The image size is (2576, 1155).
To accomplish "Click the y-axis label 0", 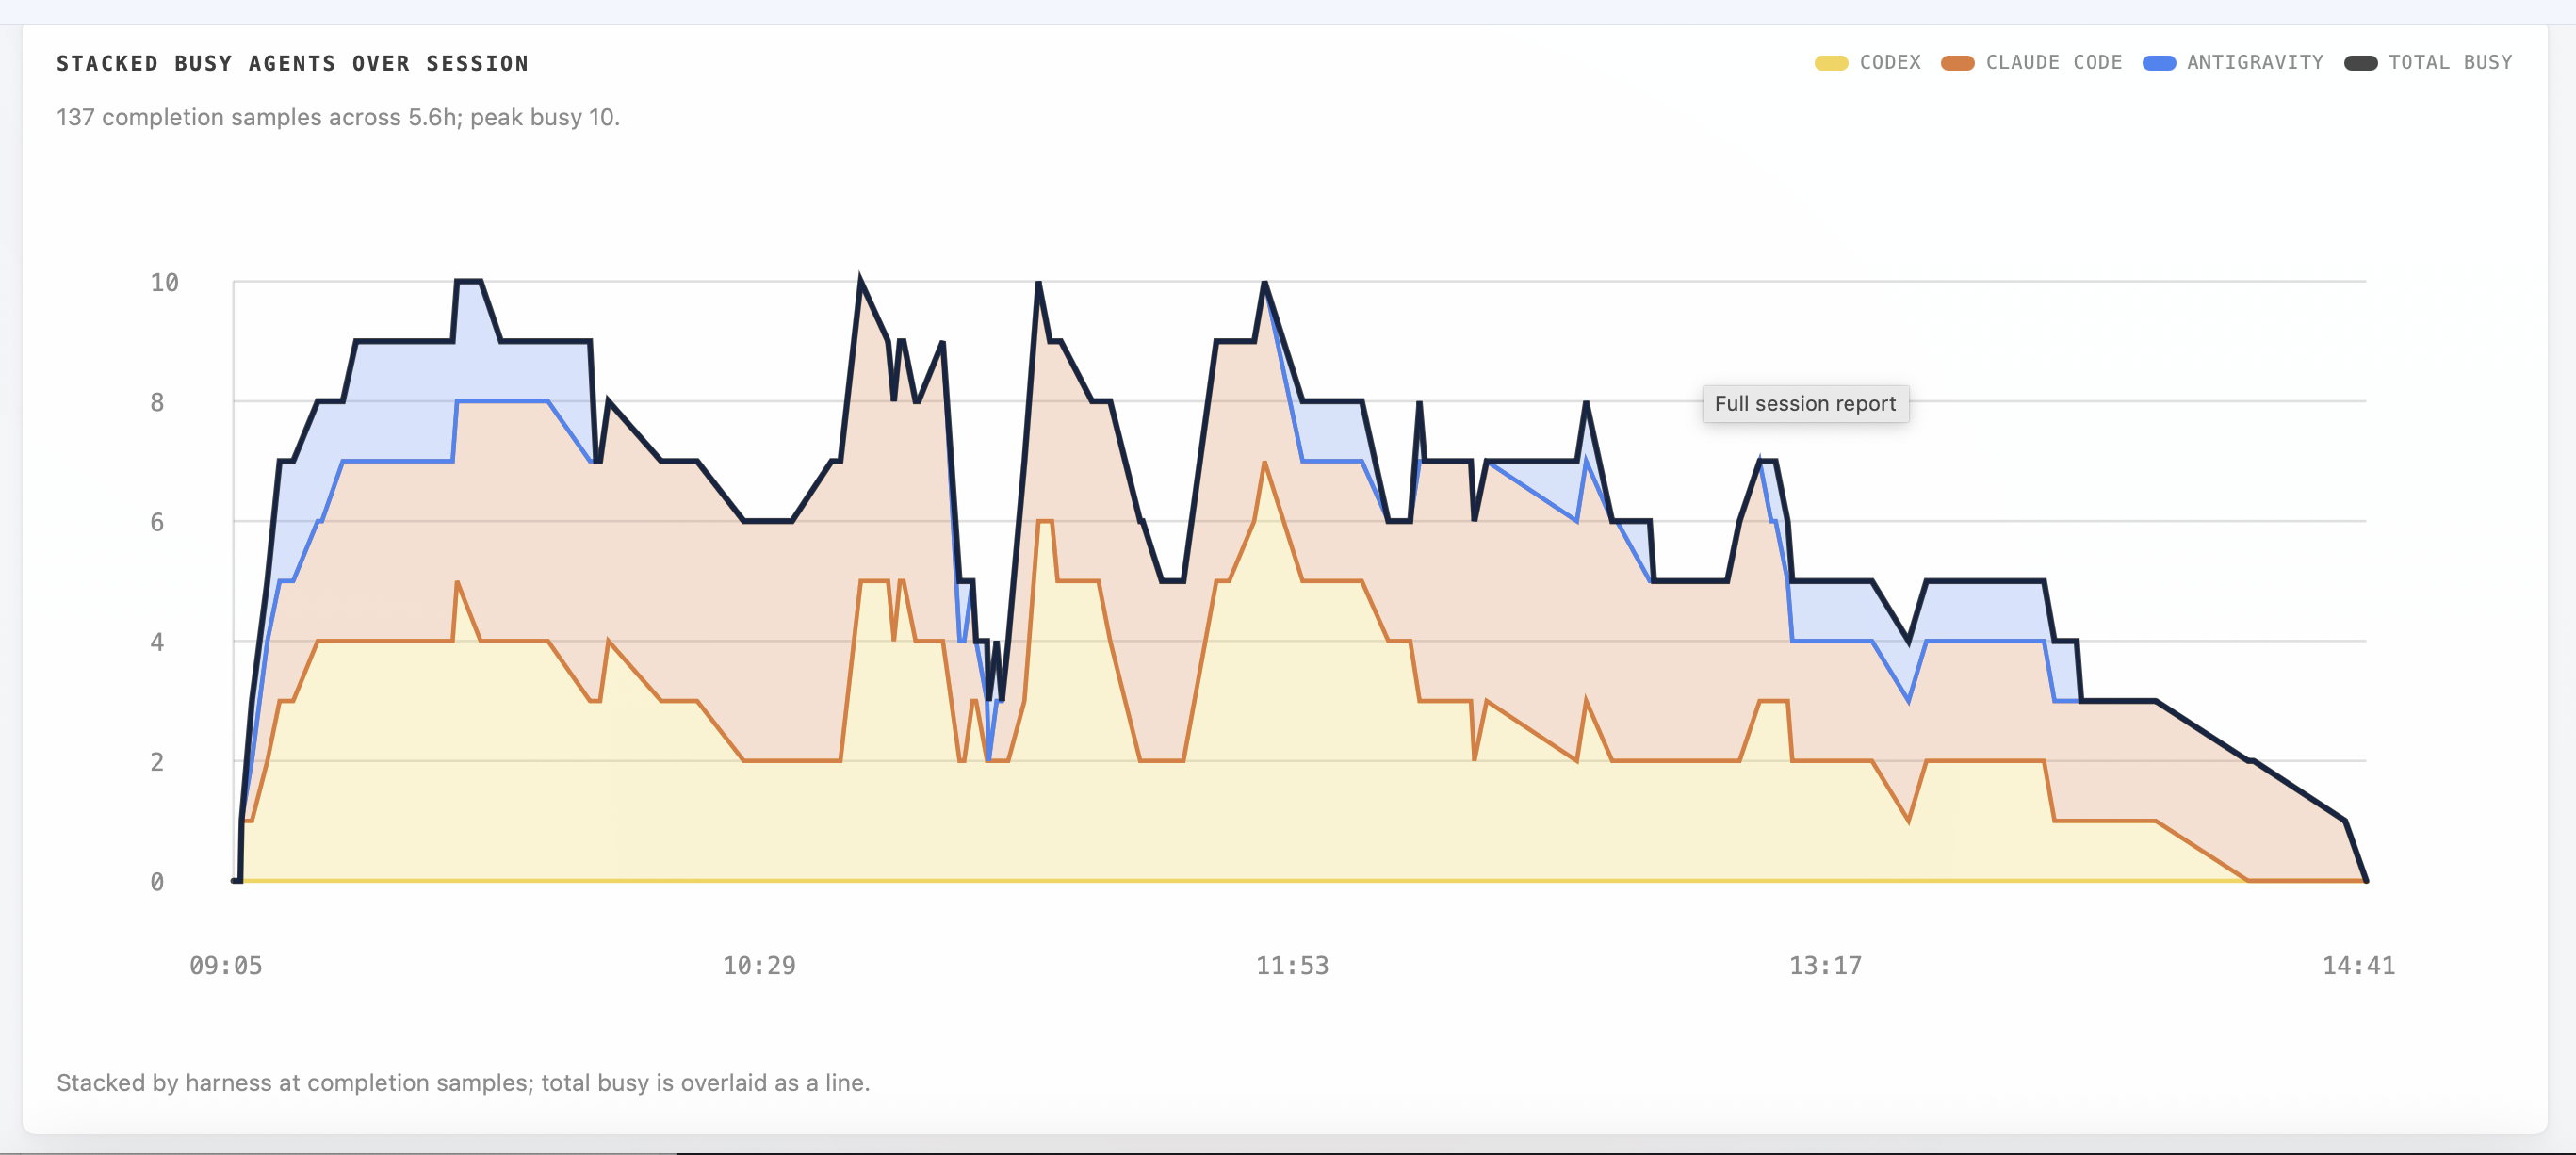I will (157, 882).
